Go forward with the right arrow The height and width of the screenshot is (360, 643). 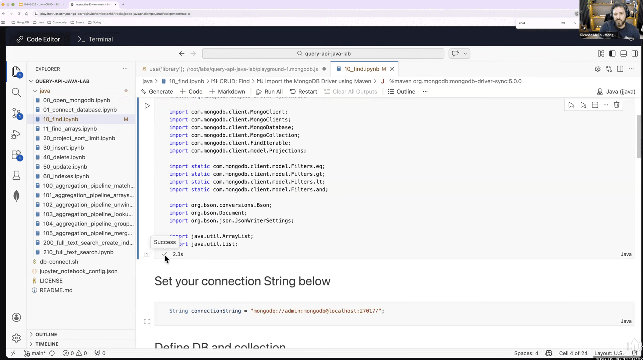(193, 54)
